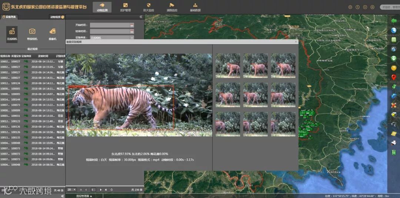The image size is (400, 198).
Task: Expand the layer manager (图层管理器) panel
Action: coord(84,196)
